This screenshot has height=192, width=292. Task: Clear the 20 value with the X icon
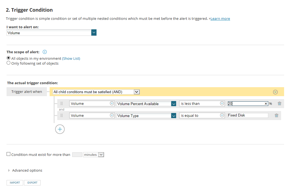pyautogui.click(x=266, y=104)
